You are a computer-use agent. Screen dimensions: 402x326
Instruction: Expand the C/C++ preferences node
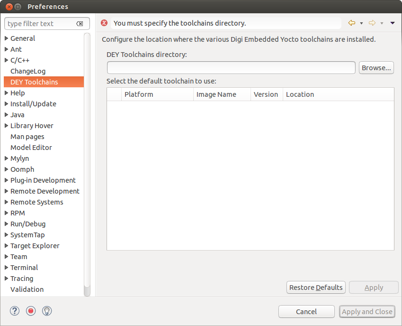6,60
